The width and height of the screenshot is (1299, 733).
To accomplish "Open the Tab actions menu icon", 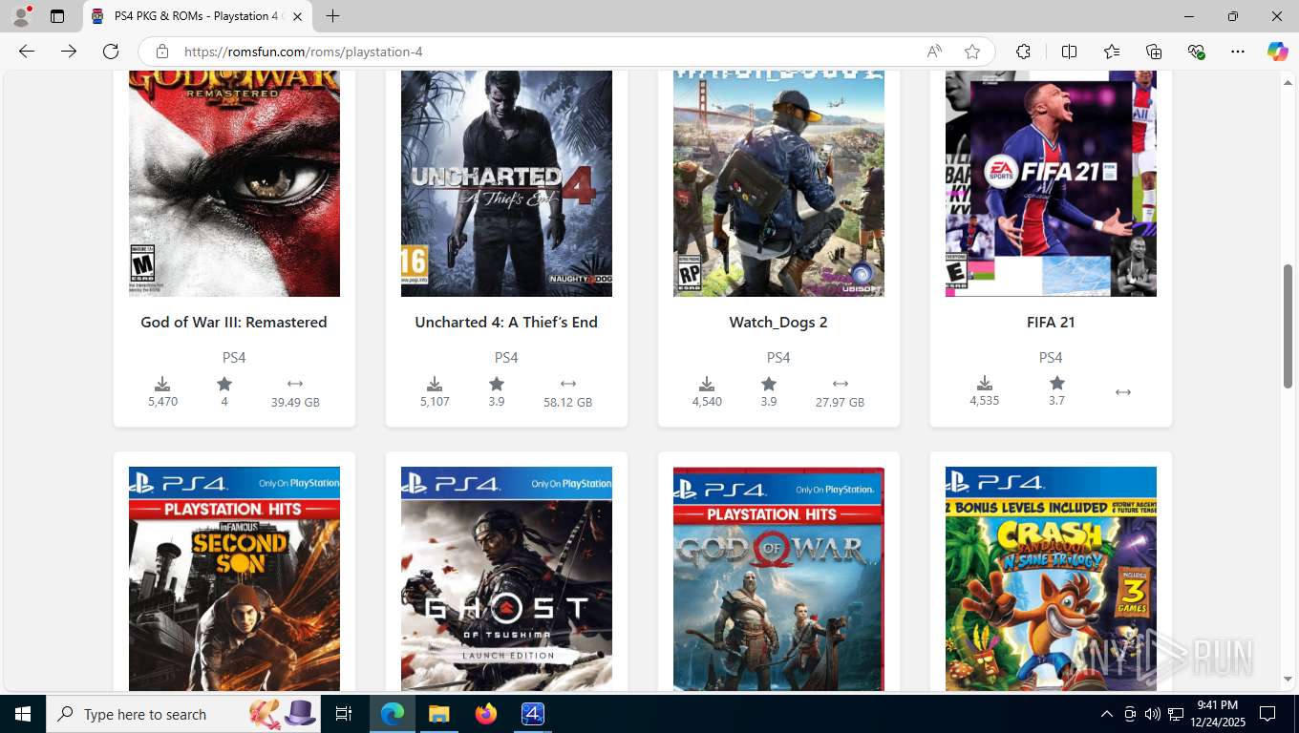I will click(x=57, y=16).
